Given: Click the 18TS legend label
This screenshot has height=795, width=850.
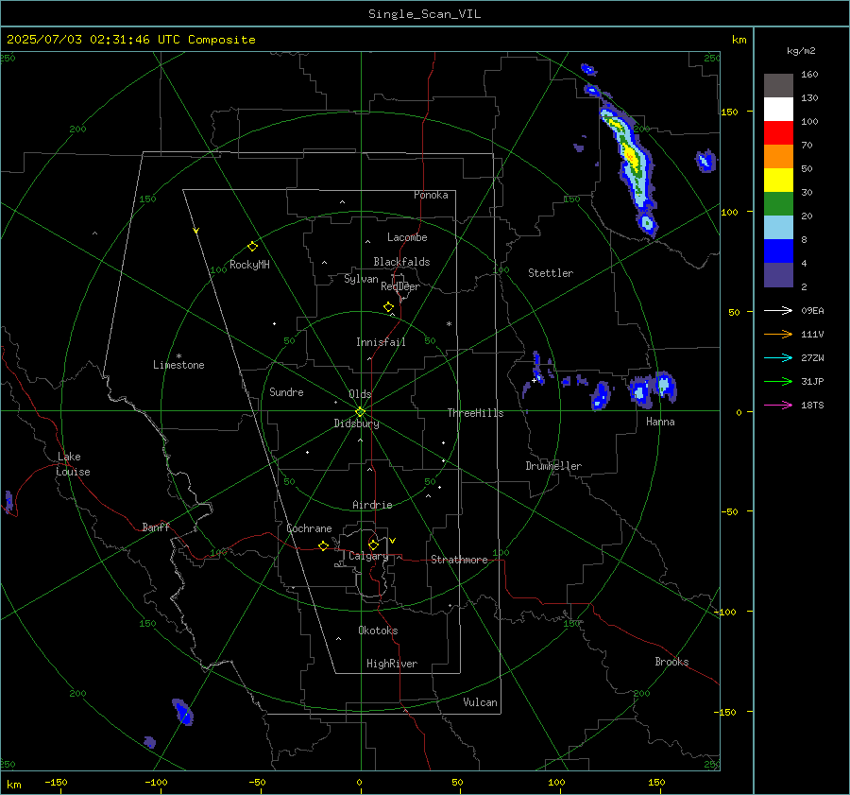Looking at the screenshot, I should (812, 406).
